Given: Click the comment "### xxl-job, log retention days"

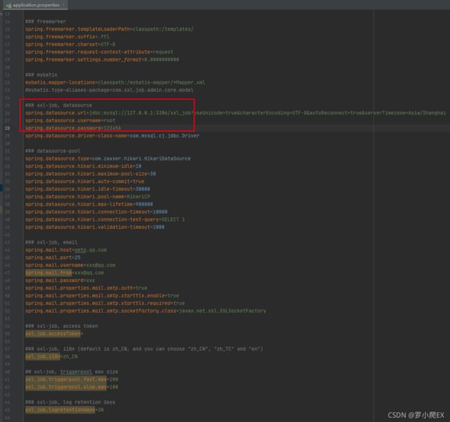Looking at the screenshot, I should coord(70,402).
